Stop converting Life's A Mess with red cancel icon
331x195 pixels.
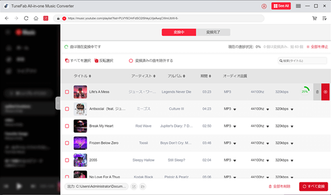click(x=325, y=92)
